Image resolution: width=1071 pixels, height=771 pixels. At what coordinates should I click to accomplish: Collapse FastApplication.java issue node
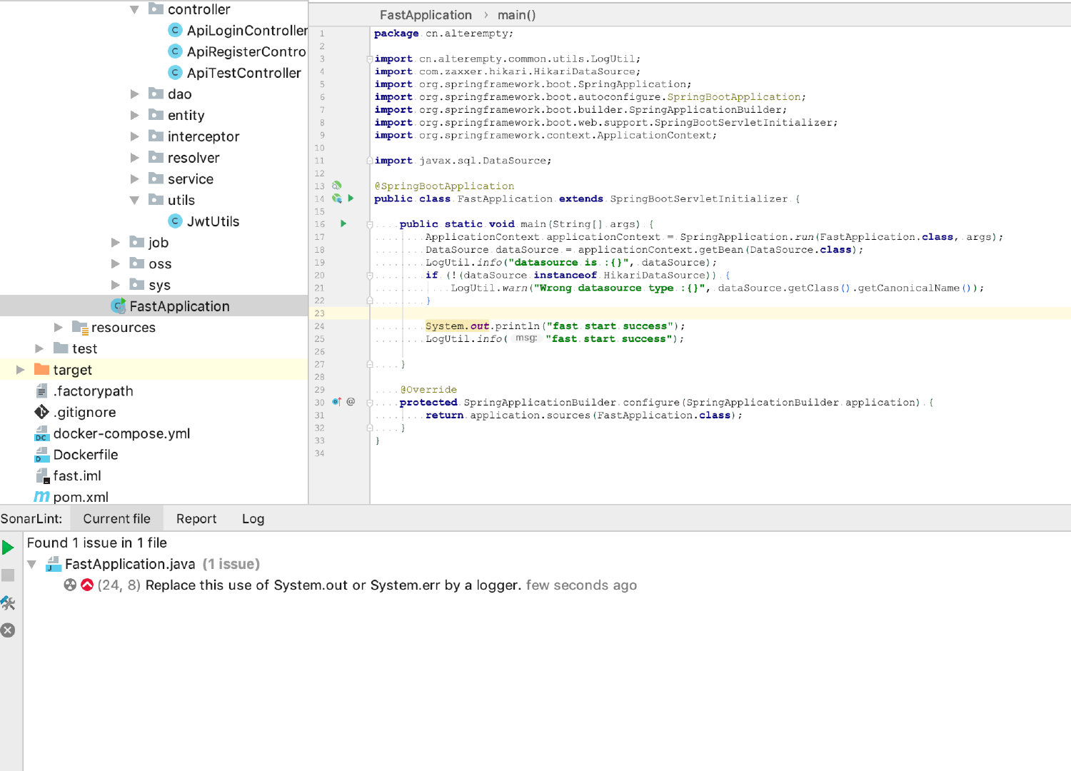point(31,564)
